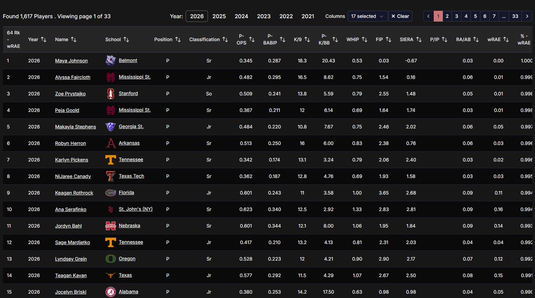This screenshot has height=298, width=535.
Task: Click Robyn Herron's K/9 value 16
Action: coord(302,143)
